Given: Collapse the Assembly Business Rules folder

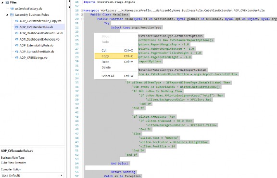Looking at the screenshot, I should coord(7,15).
